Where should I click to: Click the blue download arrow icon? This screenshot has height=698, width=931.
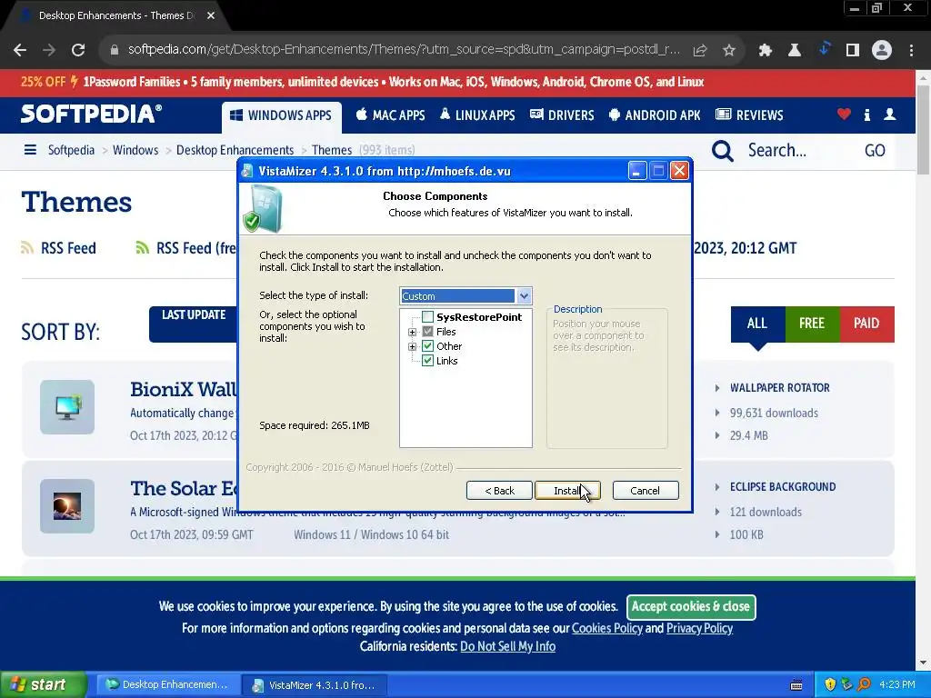(824, 49)
